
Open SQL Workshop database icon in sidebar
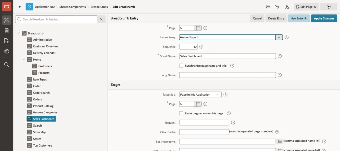(x=7, y=31)
